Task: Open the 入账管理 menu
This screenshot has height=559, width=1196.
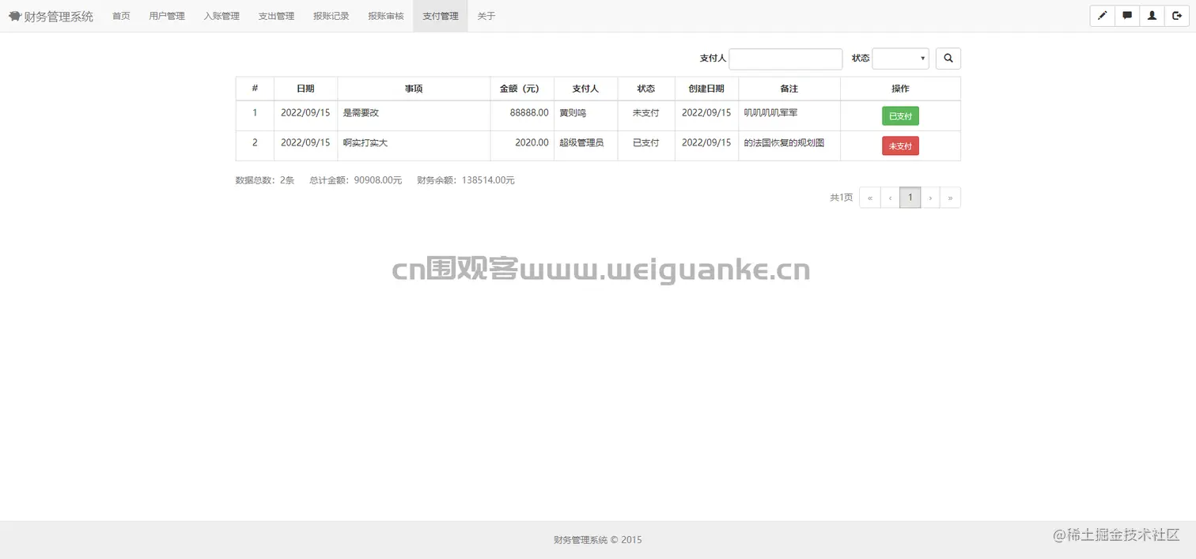Action: (221, 16)
